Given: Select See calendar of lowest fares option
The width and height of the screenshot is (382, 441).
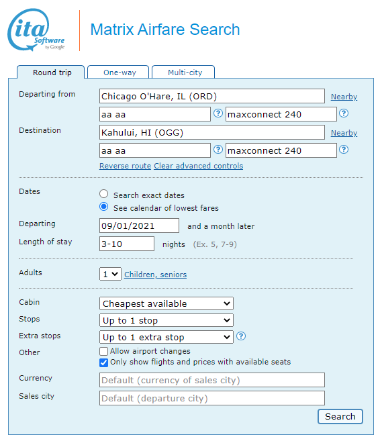Looking at the screenshot, I should (104, 207).
